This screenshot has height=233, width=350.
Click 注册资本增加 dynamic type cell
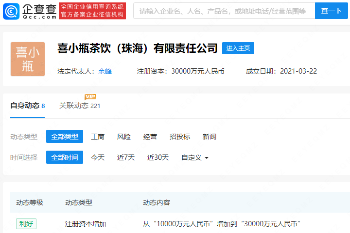(85, 224)
